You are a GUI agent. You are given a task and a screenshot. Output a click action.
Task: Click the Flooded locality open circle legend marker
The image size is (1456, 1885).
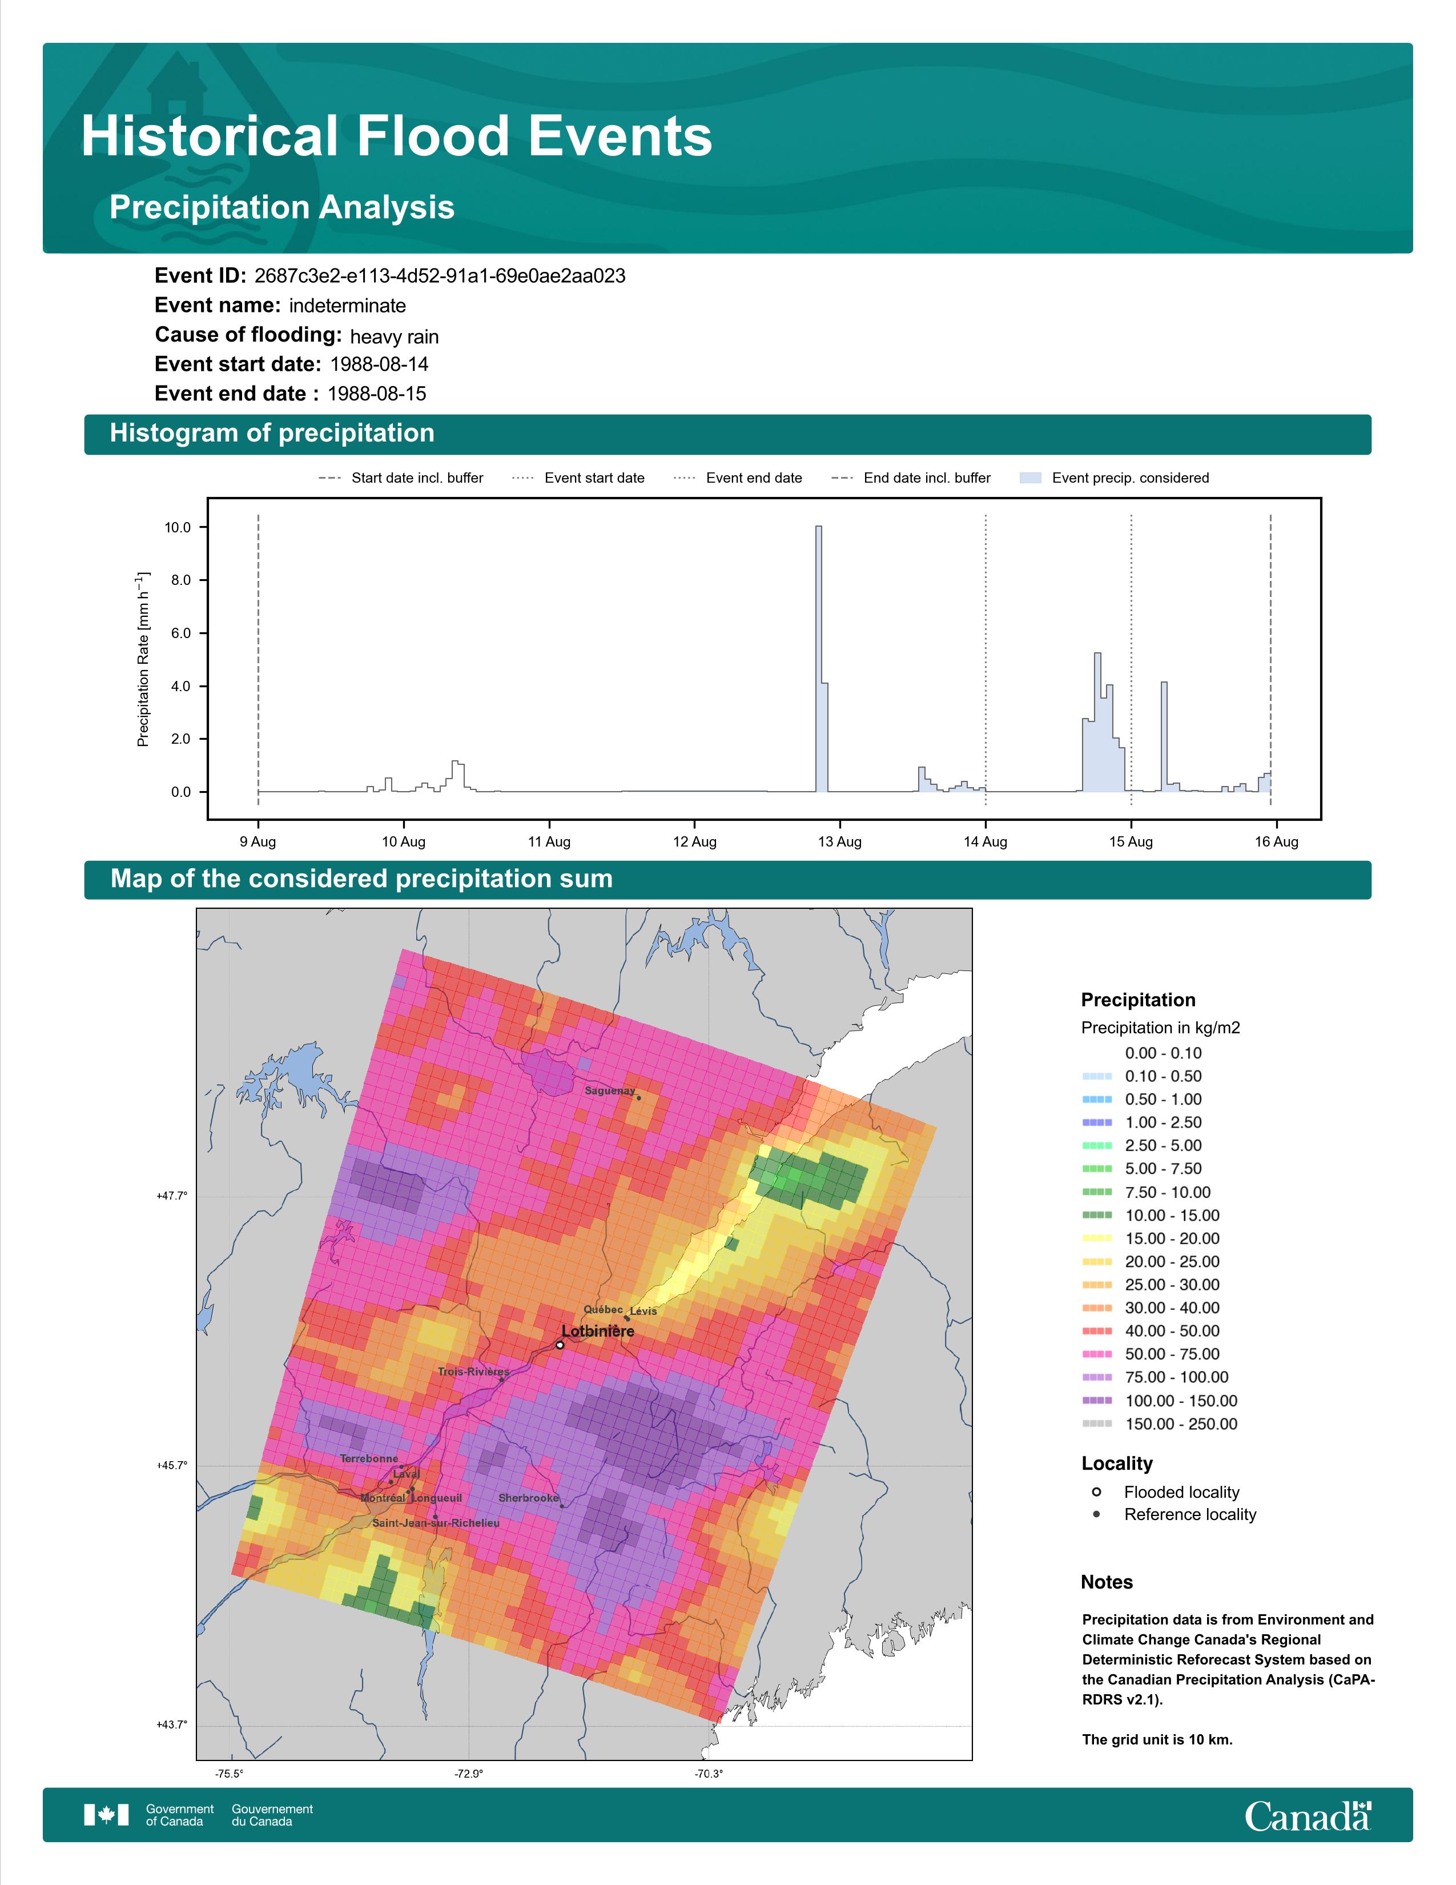1096,1492
